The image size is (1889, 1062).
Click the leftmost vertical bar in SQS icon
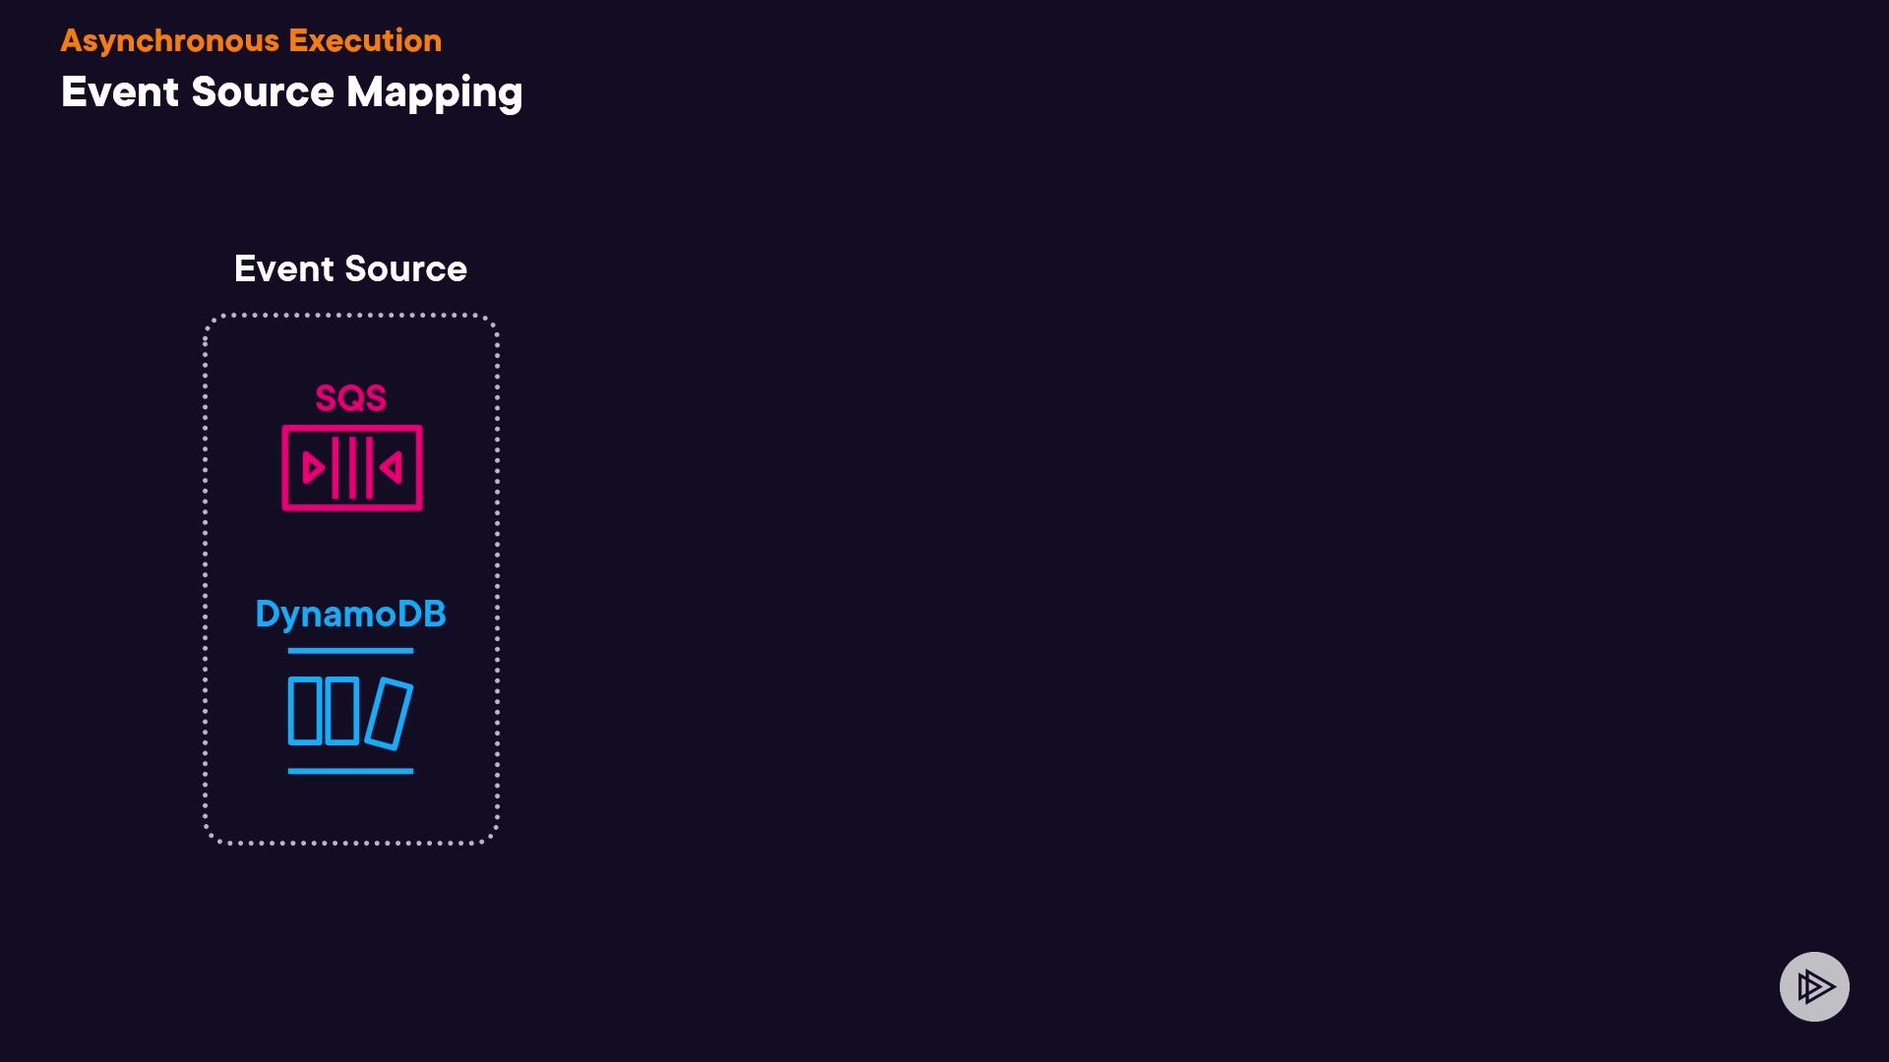coord(335,468)
